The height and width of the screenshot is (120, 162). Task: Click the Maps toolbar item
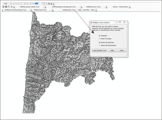80,10
